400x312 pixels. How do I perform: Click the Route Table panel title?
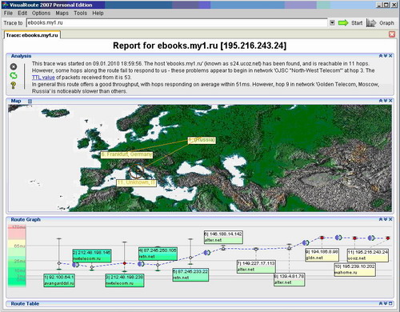click(x=25, y=304)
